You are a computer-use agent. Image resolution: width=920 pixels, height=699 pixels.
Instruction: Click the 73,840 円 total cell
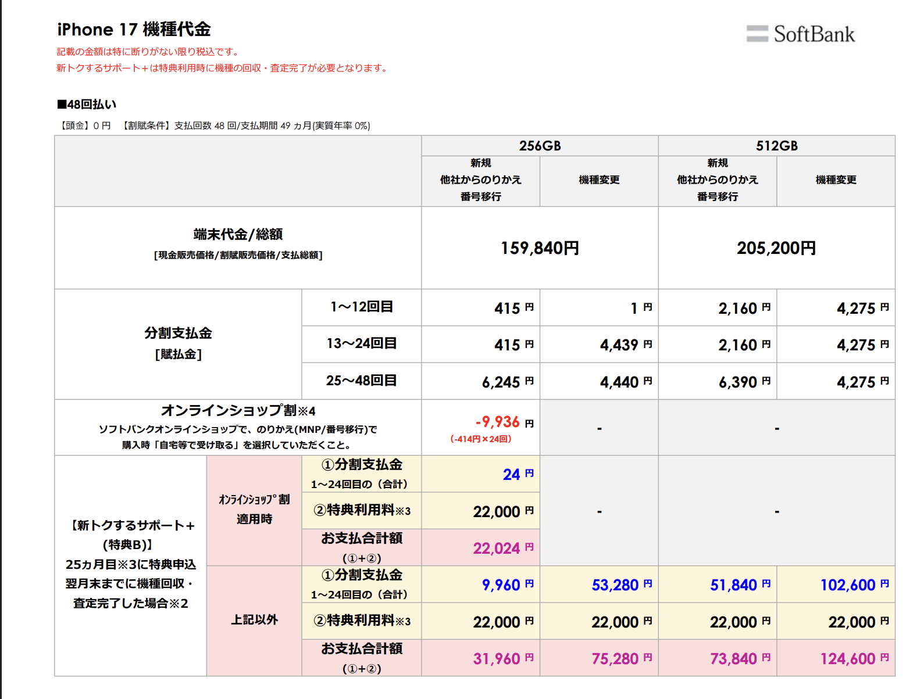718,658
